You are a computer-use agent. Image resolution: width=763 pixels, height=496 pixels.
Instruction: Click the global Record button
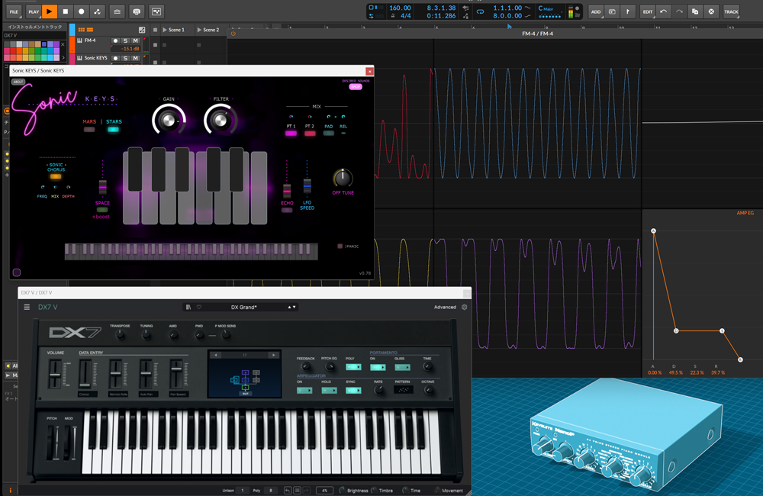(x=82, y=11)
